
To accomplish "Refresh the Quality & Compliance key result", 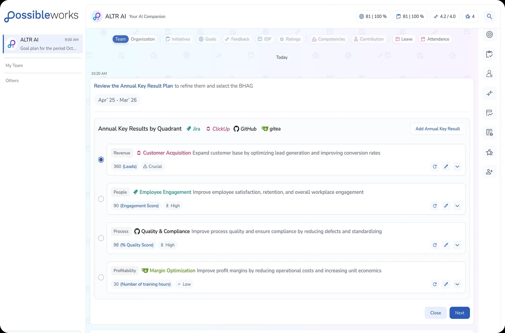I will pyautogui.click(x=435, y=245).
